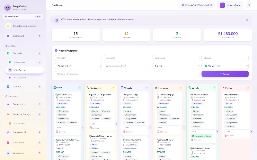
Task: Click the Generador IA sidebar icon
Action: coord(8,132)
